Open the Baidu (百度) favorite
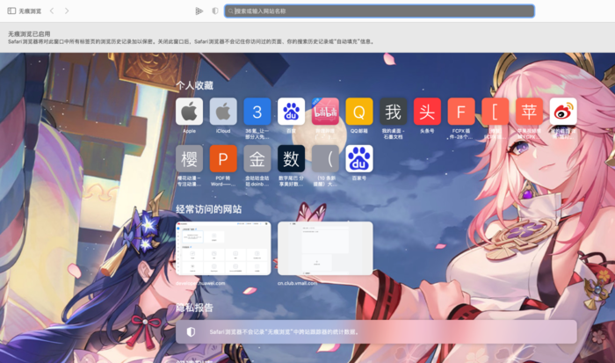Viewport: 615px width, 363px height. tap(291, 112)
